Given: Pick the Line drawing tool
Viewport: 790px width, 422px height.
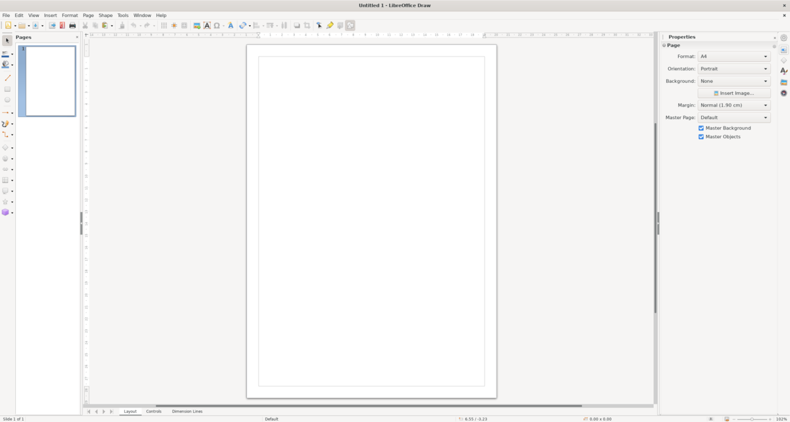Looking at the screenshot, I should pyautogui.click(x=7, y=78).
